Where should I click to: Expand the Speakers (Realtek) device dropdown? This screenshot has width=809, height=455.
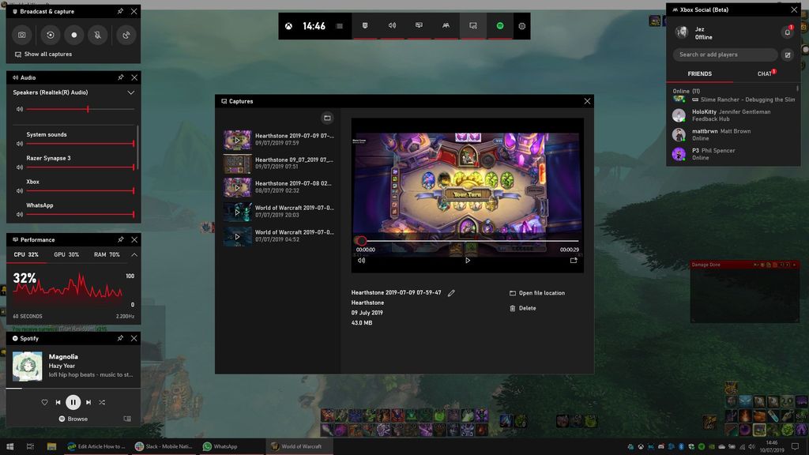130,92
